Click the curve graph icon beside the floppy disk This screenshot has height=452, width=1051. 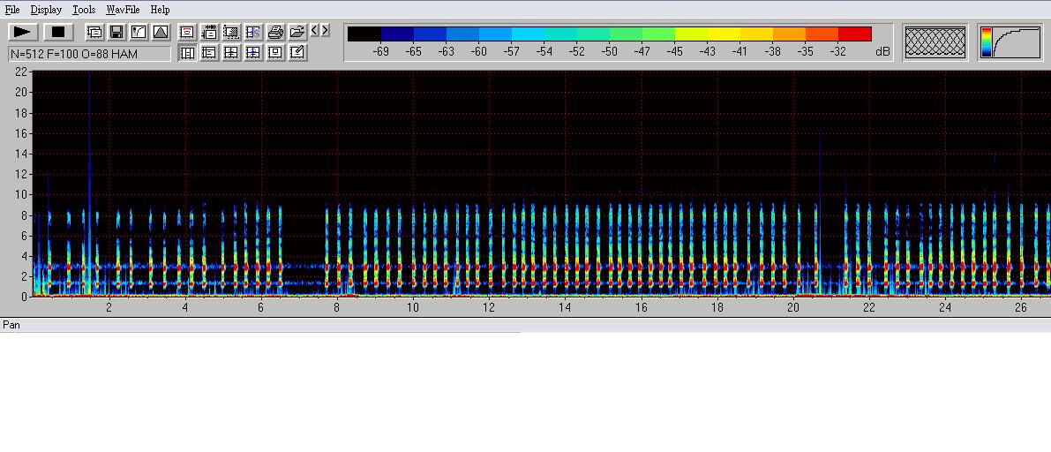click(x=139, y=33)
